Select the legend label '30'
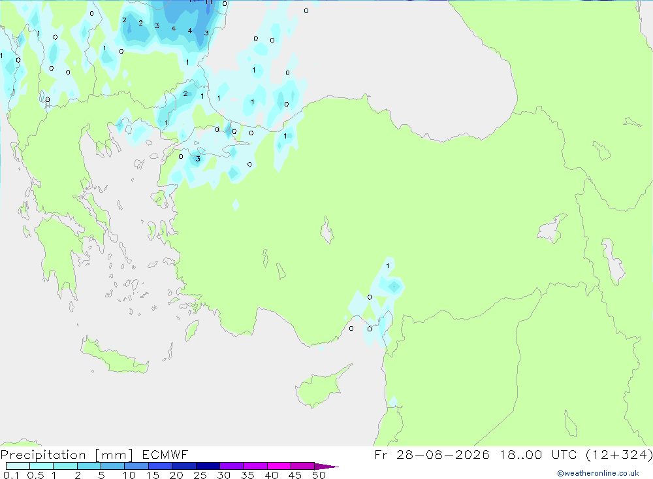 coord(223,475)
